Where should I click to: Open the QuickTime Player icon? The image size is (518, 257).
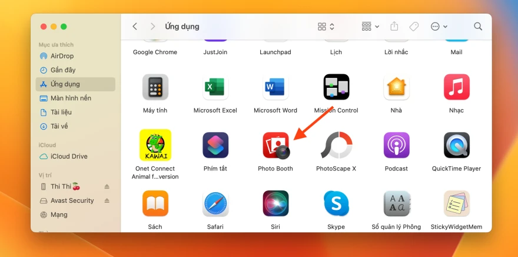tap(456, 146)
